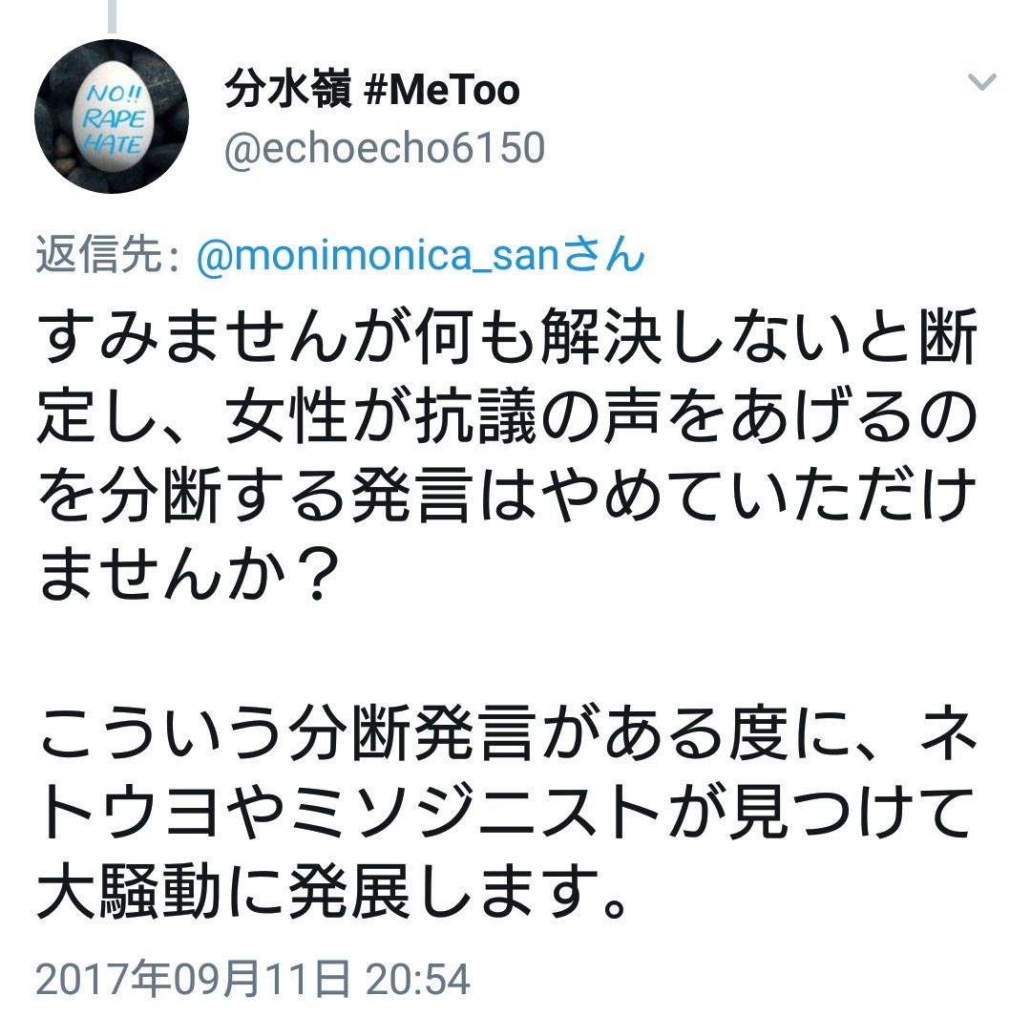Click the final line 大騒動に発展します

(332, 892)
